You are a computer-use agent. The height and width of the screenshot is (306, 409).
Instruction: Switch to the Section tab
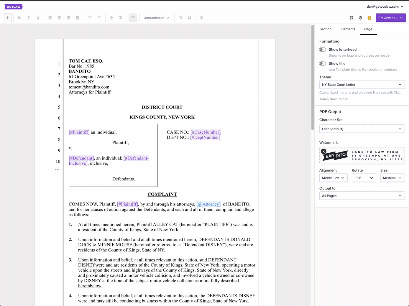pyautogui.click(x=325, y=29)
